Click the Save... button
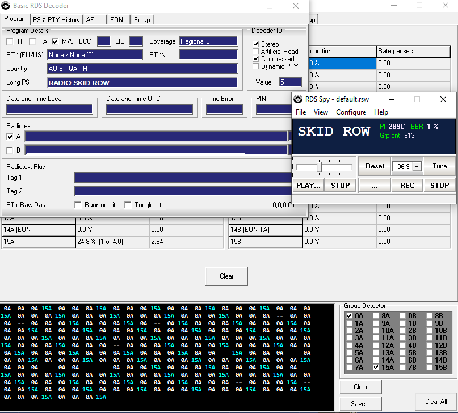458x413 pixels. 360,404
